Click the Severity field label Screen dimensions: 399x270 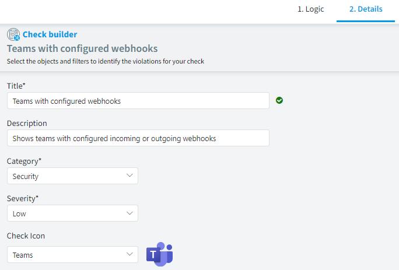coord(23,198)
